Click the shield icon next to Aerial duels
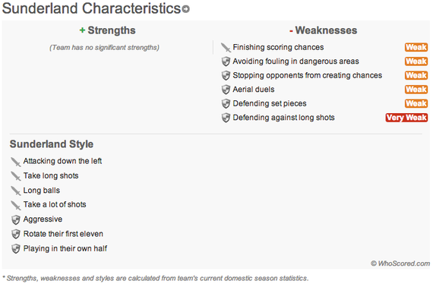The width and height of the screenshot is (433, 287). (x=226, y=90)
